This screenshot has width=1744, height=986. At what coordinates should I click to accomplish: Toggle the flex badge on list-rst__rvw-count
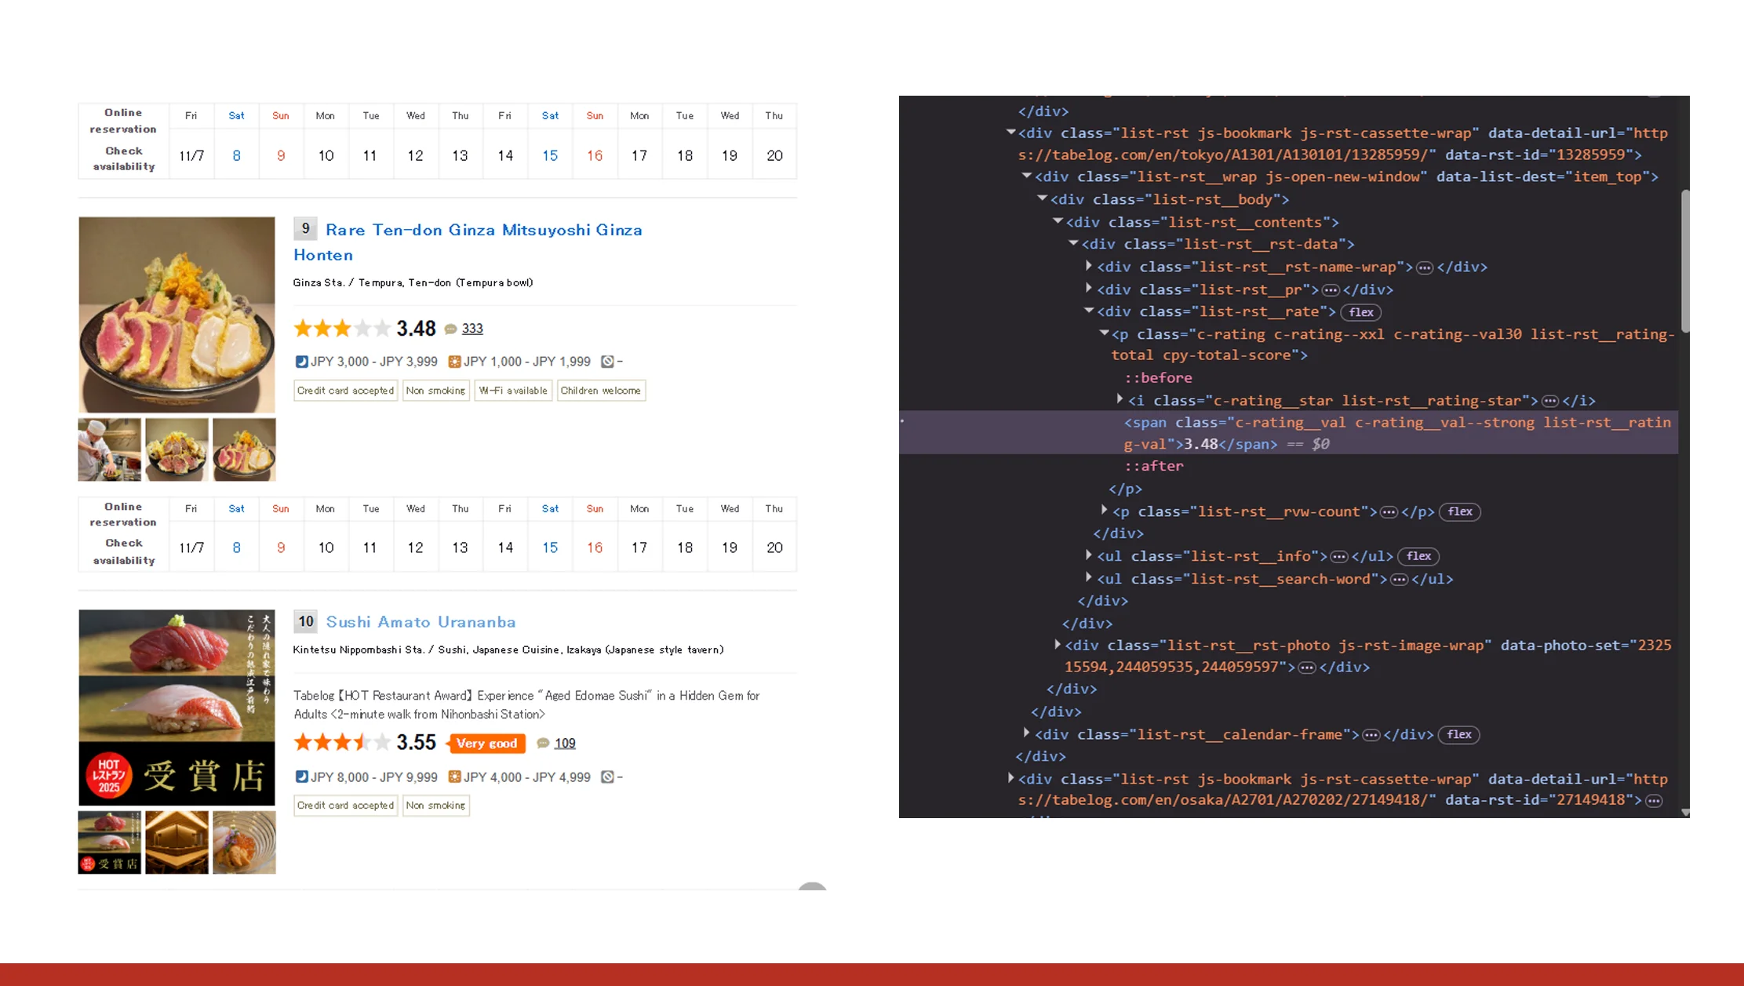point(1460,511)
